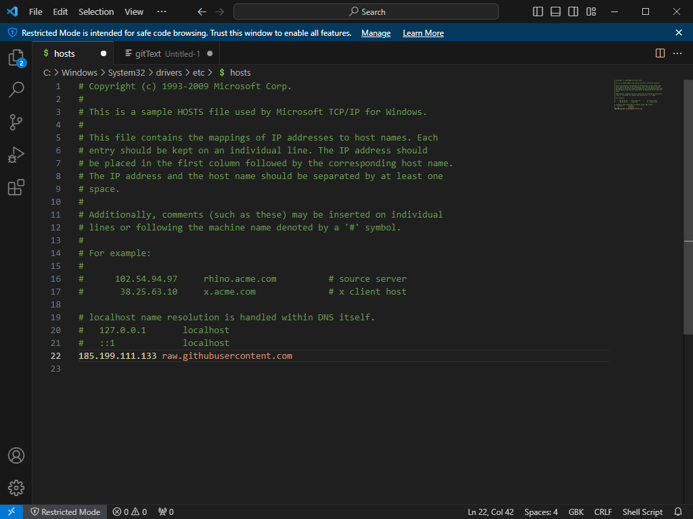Open editor More Actions ellipsis
This screenshot has height=519, width=693.
677,53
